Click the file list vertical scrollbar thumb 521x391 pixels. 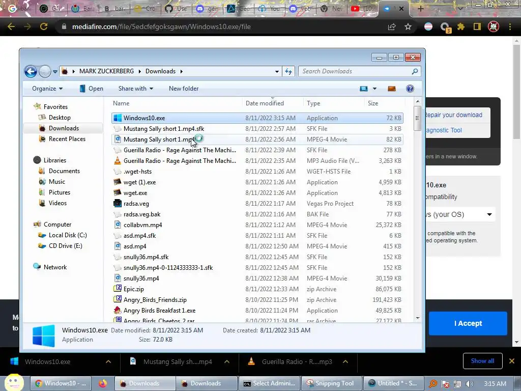click(x=417, y=119)
